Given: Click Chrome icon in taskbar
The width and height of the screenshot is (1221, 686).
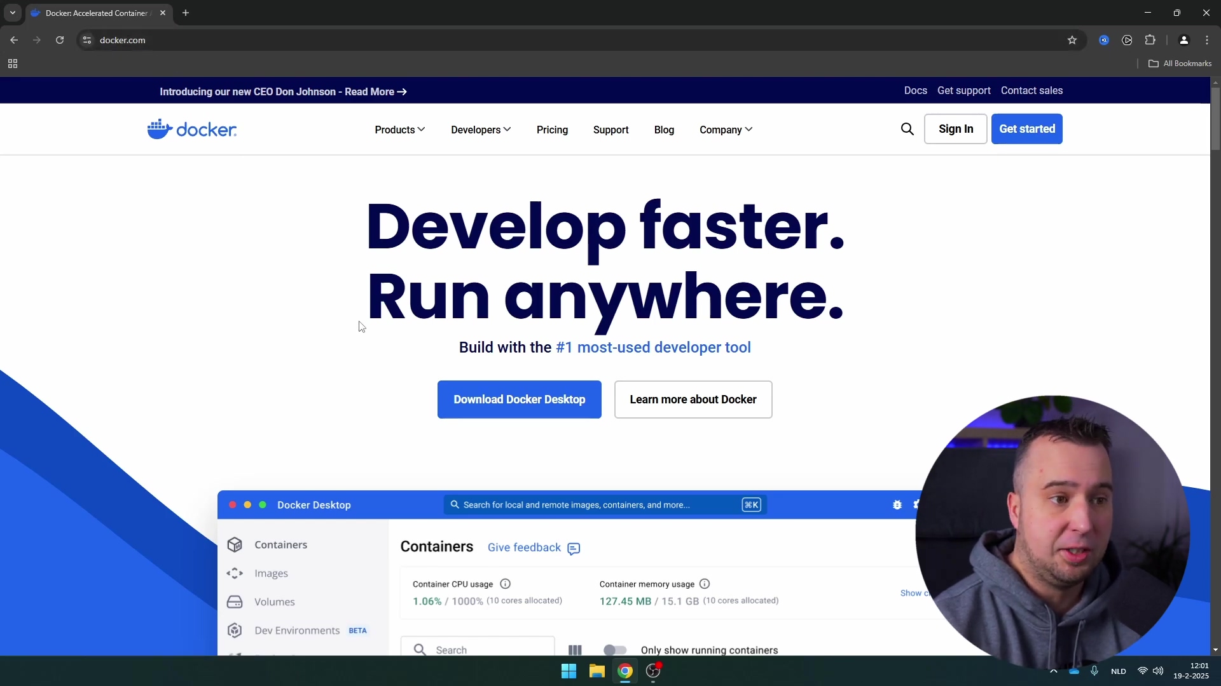Looking at the screenshot, I should pos(625,671).
